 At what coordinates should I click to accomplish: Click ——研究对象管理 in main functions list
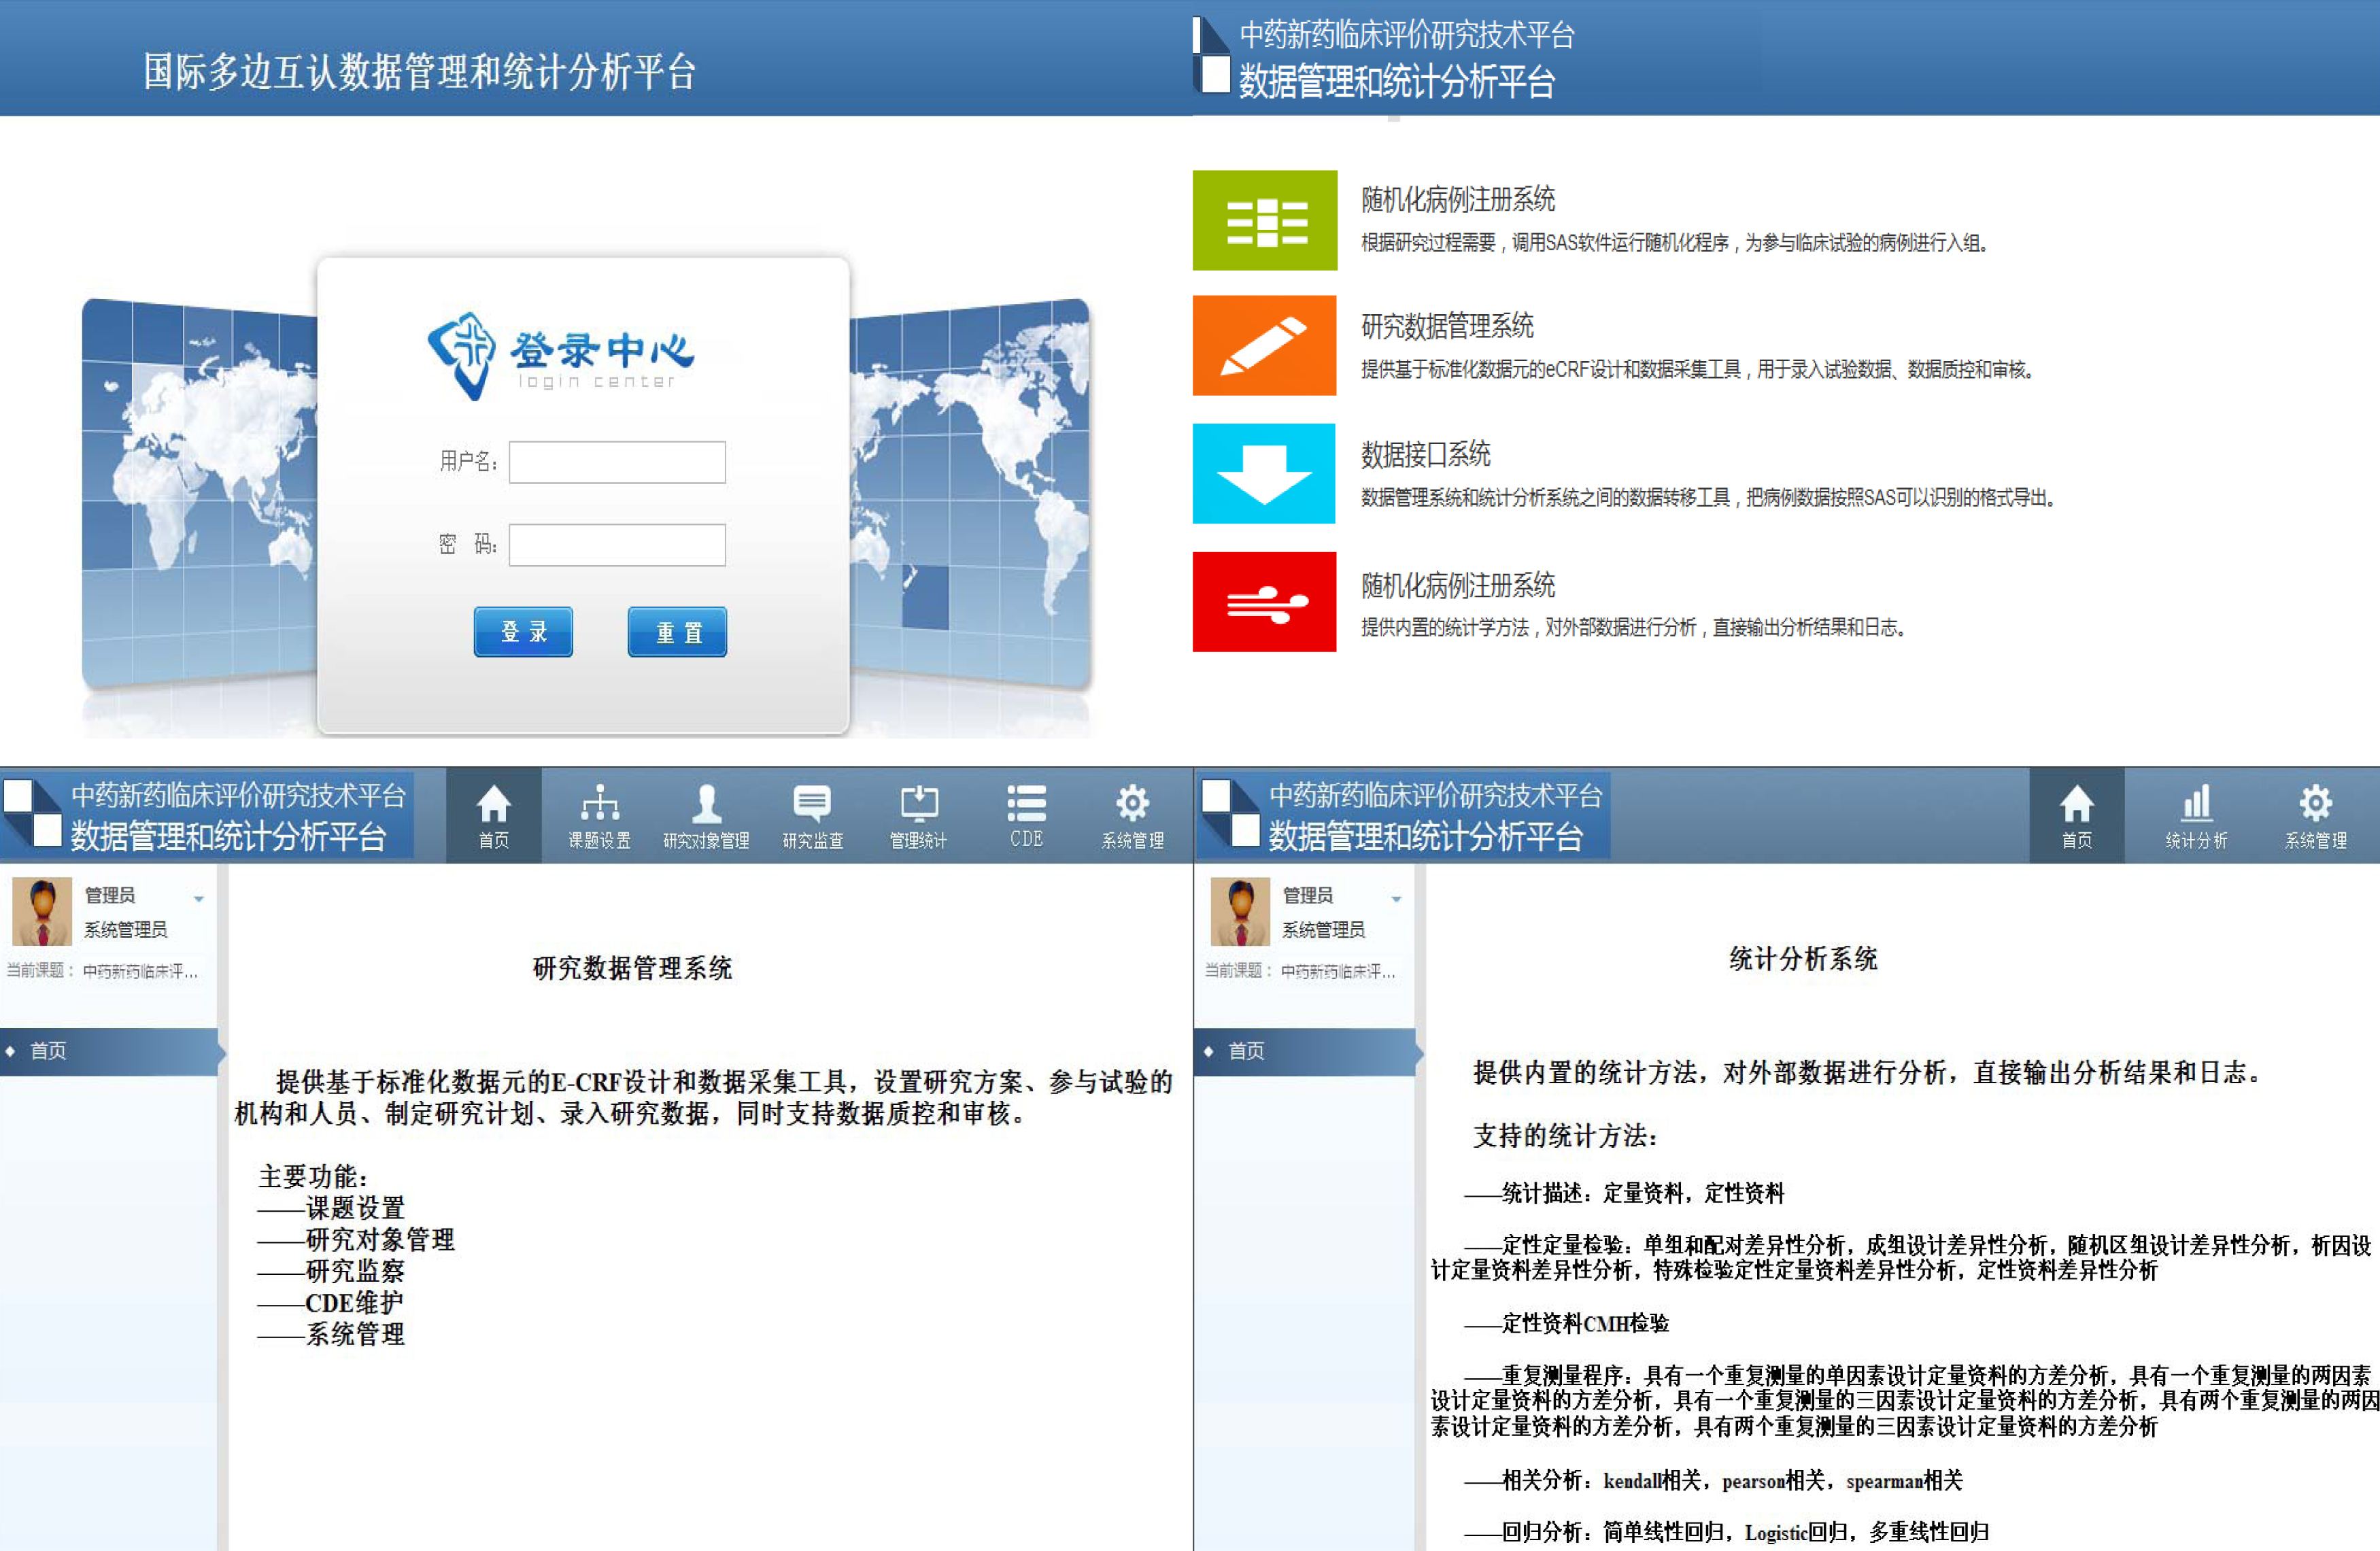pyautogui.click(x=356, y=1240)
